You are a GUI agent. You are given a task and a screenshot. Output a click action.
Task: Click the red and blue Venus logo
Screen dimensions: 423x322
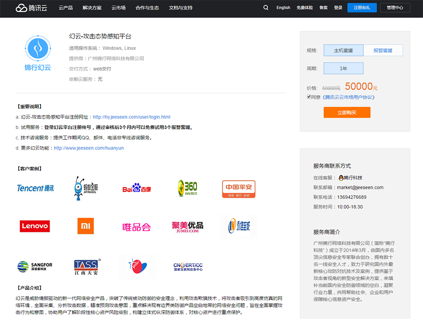137,266
